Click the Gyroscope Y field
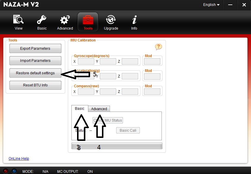This screenshot has height=174, width=251. click(x=108, y=61)
